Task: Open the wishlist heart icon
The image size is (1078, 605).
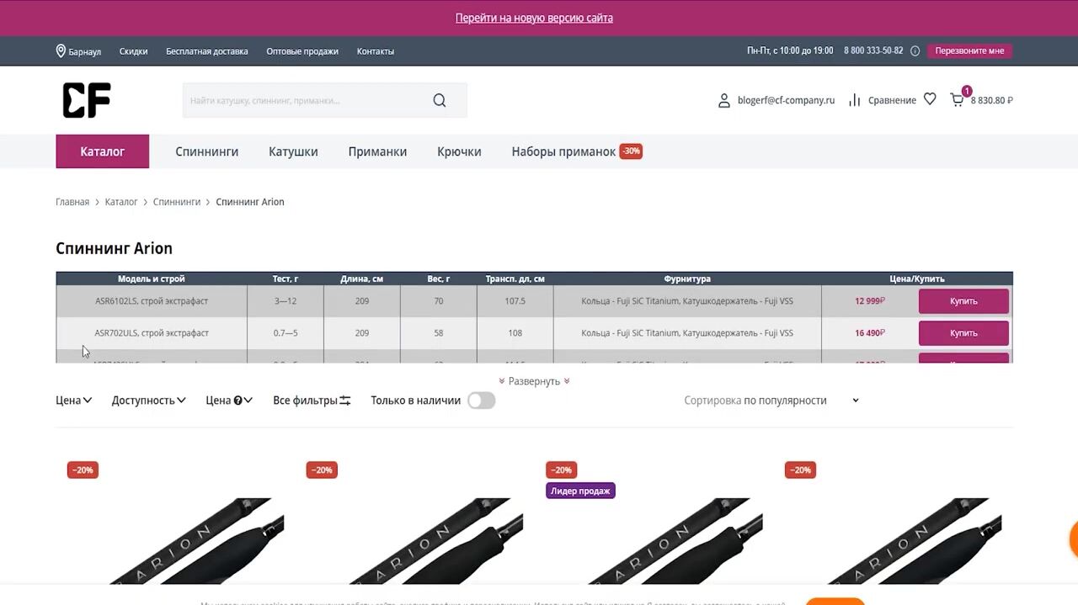Action: point(930,99)
